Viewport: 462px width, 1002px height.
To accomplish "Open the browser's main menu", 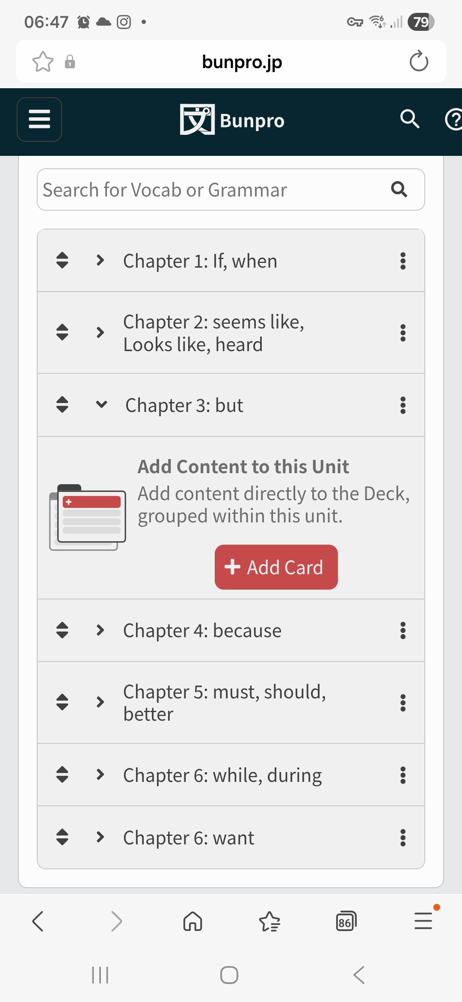I will (x=423, y=921).
